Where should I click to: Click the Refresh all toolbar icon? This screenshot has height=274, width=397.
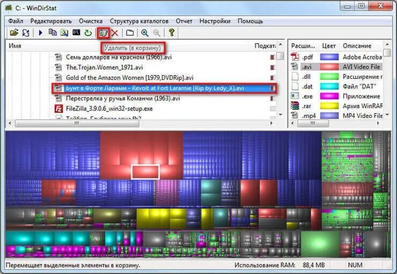pyautogui.click(x=26, y=33)
